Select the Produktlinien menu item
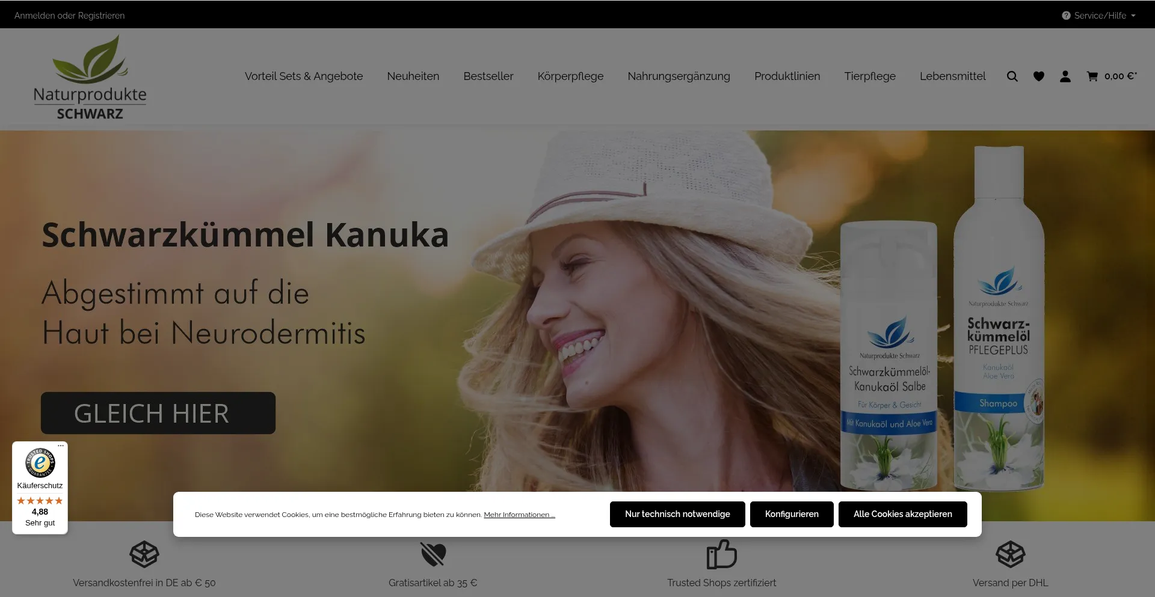 tap(787, 76)
